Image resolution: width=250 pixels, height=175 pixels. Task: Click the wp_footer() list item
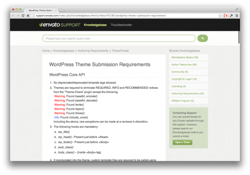coord(84,142)
